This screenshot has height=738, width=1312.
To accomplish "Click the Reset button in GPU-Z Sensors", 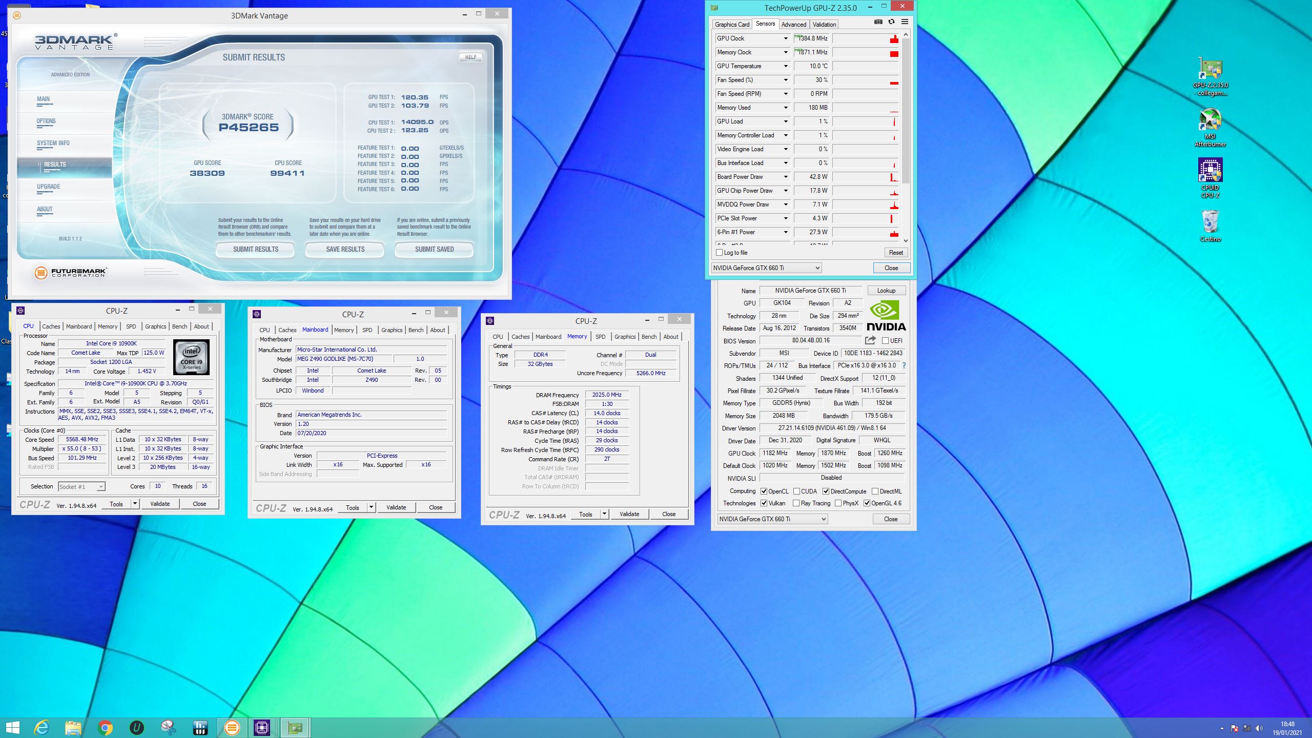I will [x=896, y=253].
